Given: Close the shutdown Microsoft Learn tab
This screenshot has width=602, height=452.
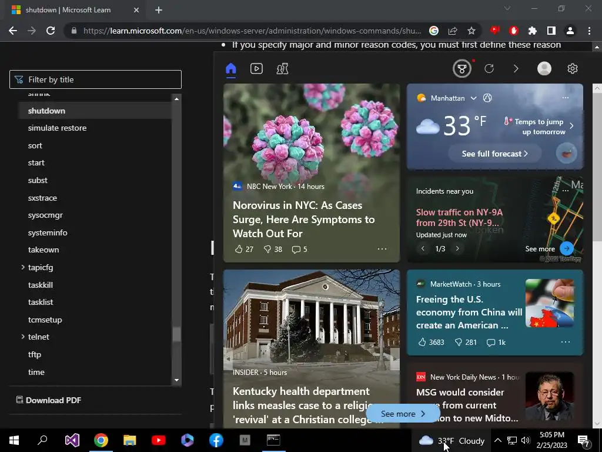Looking at the screenshot, I should (136, 10).
